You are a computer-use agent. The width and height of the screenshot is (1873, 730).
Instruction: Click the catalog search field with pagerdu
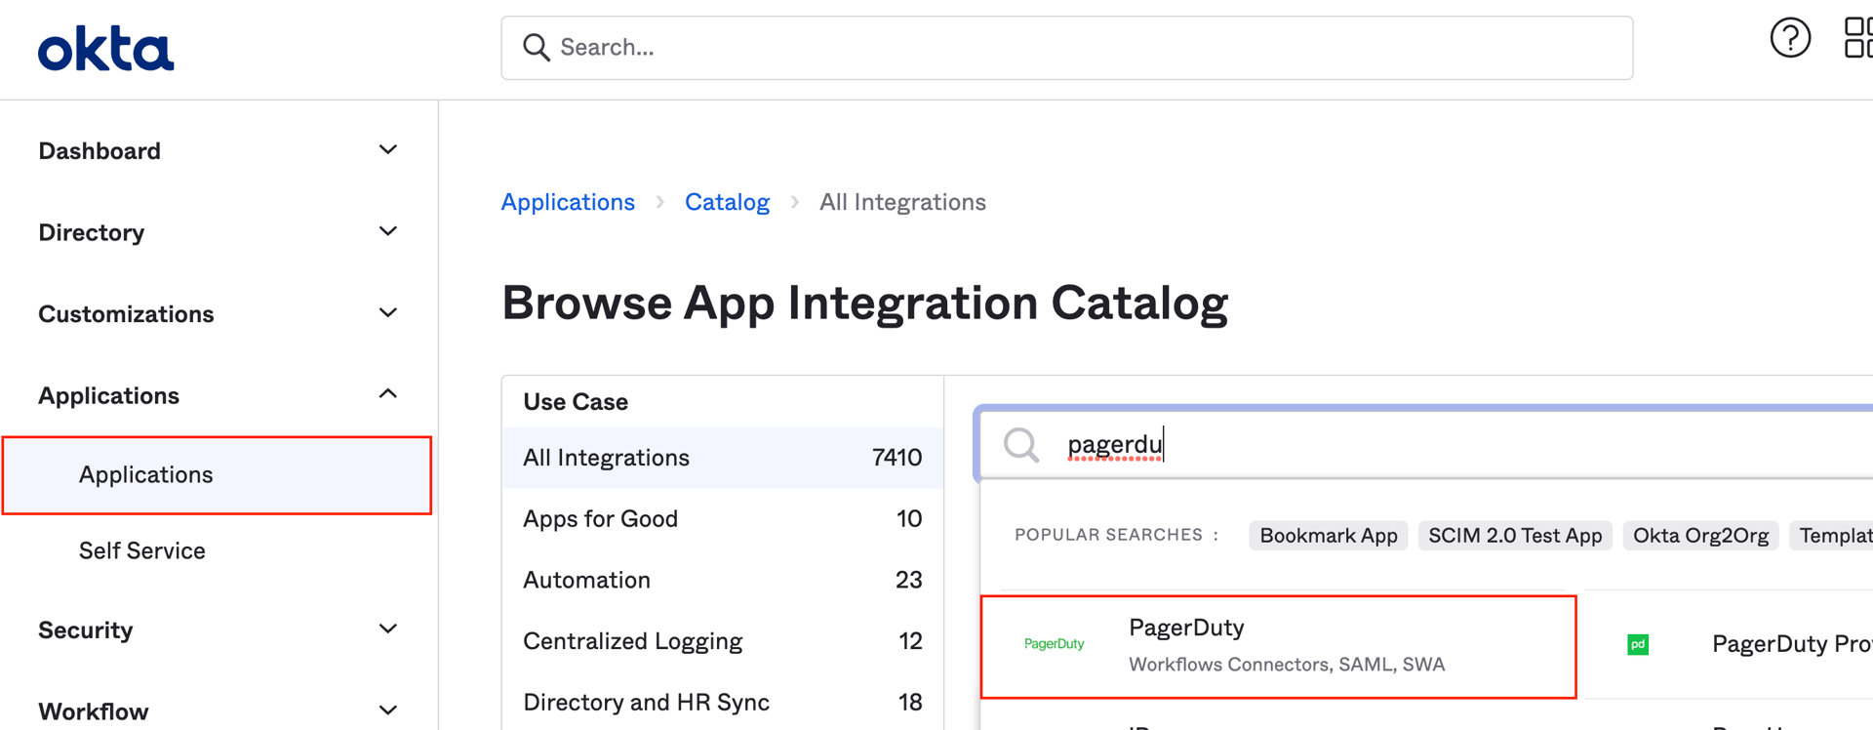(x=1463, y=445)
